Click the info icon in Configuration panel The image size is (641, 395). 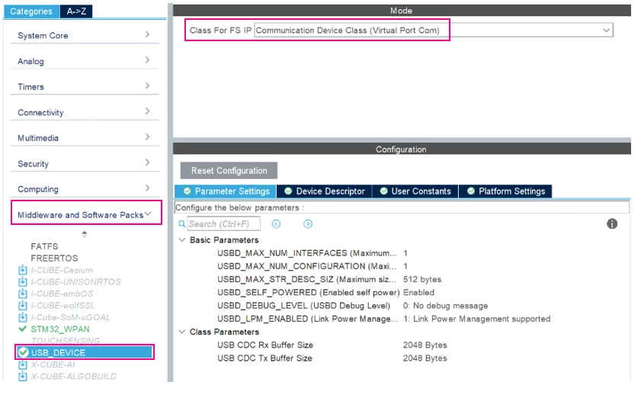pos(611,223)
